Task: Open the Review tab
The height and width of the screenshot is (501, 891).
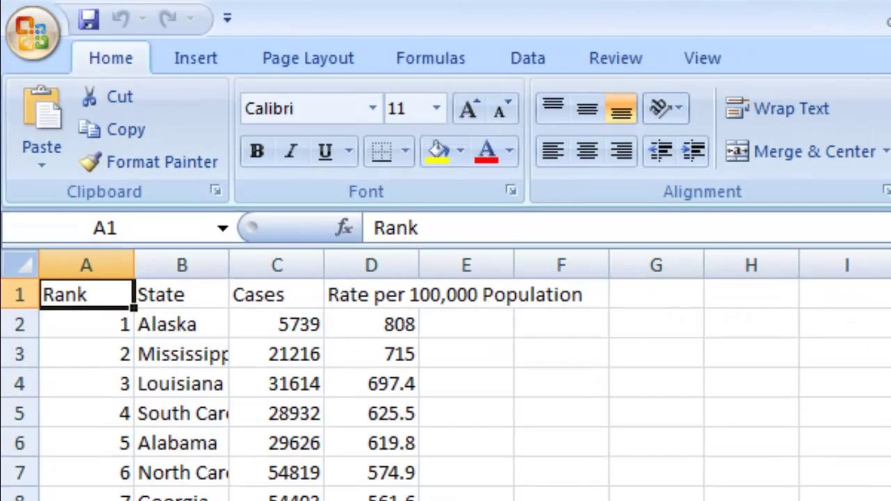Action: coord(615,58)
